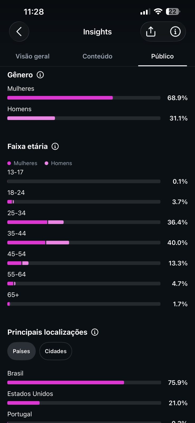Tap the back arrow button
Screen dimensions: 195x423
pyautogui.click(x=19, y=32)
